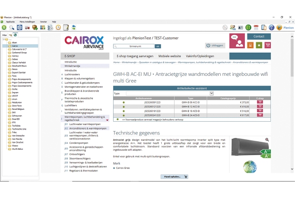
Task: Add GWH-B 12 ACC-EI row to cart
Action: point(260,106)
